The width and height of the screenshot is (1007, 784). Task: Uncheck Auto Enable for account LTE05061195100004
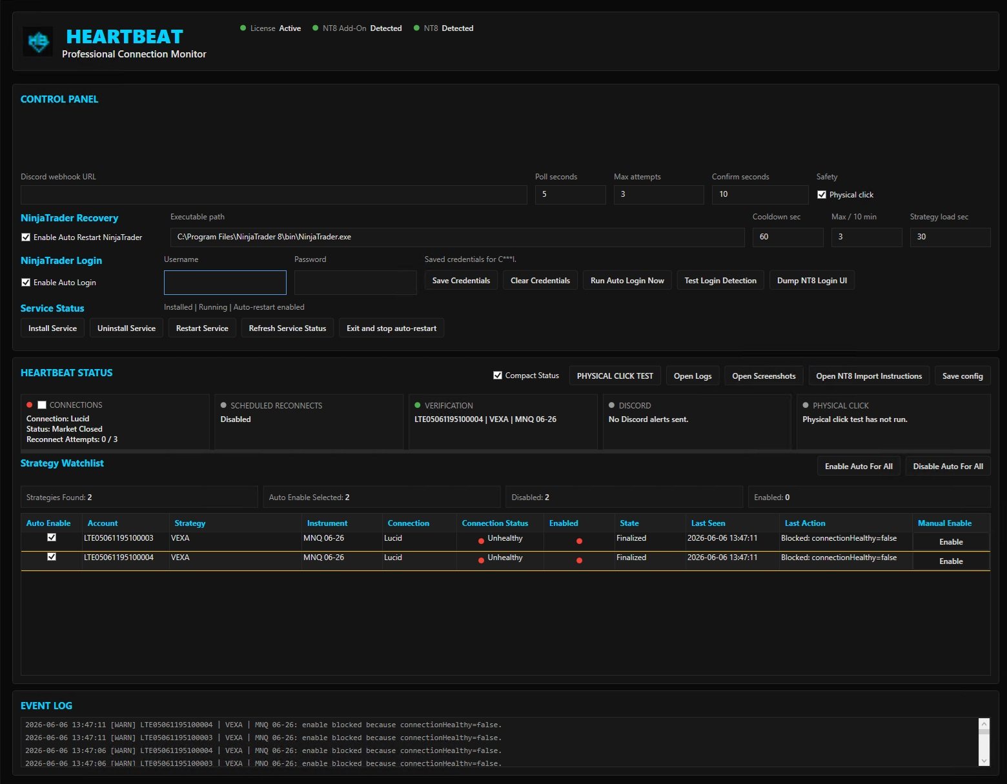[x=52, y=557]
